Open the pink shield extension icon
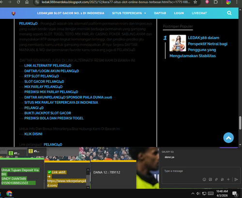The height and width of the screenshot is (198, 242). point(207,2)
